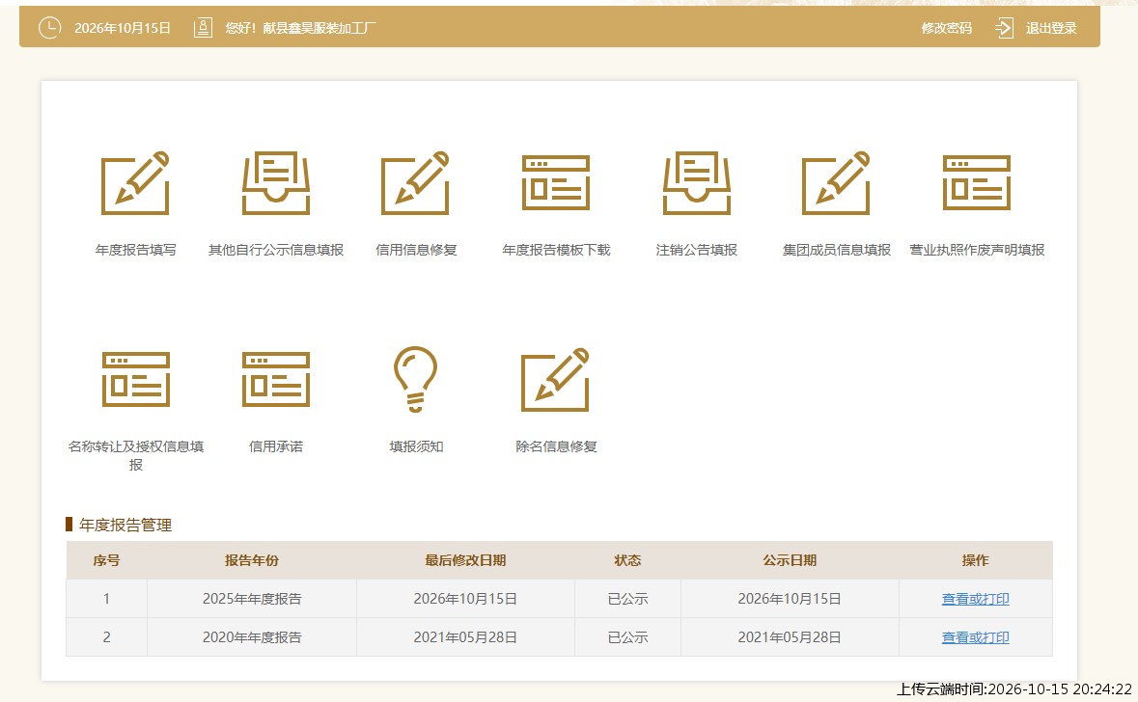Click the 其他自行公示信息填报 label
Viewport: 1138px width, 702px height.
pyautogui.click(x=276, y=250)
